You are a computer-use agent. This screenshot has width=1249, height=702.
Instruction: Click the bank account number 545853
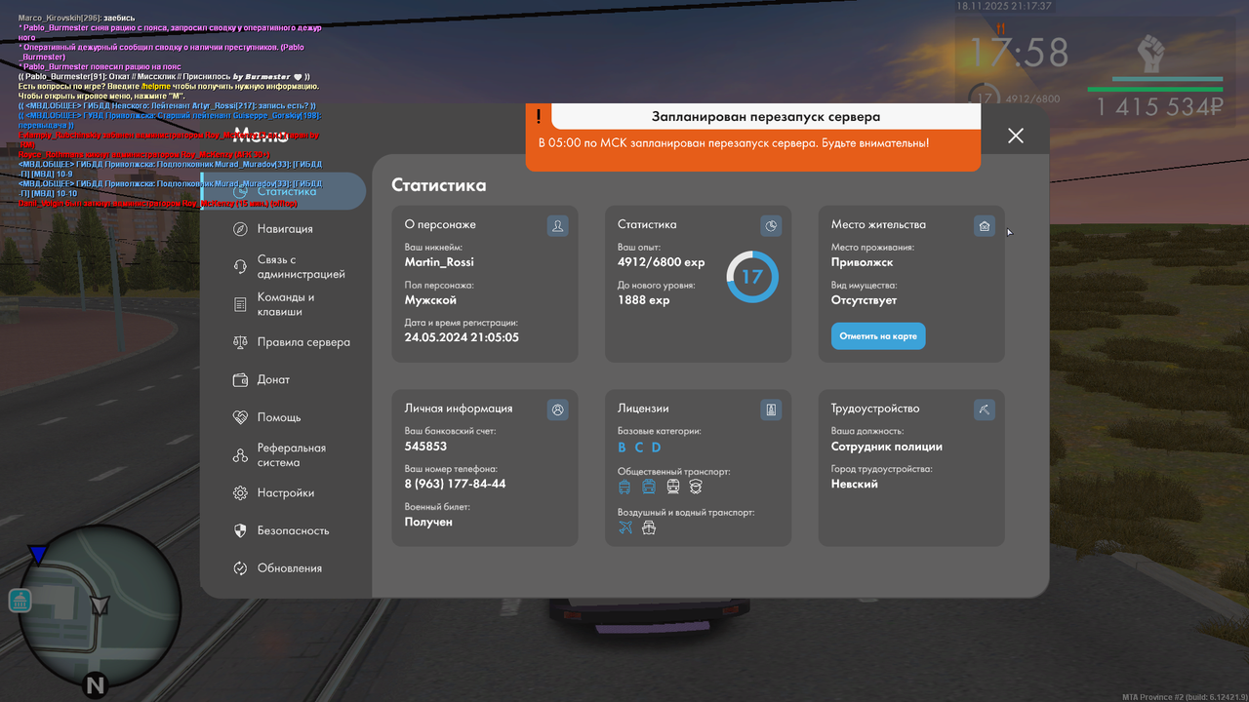click(425, 447)
